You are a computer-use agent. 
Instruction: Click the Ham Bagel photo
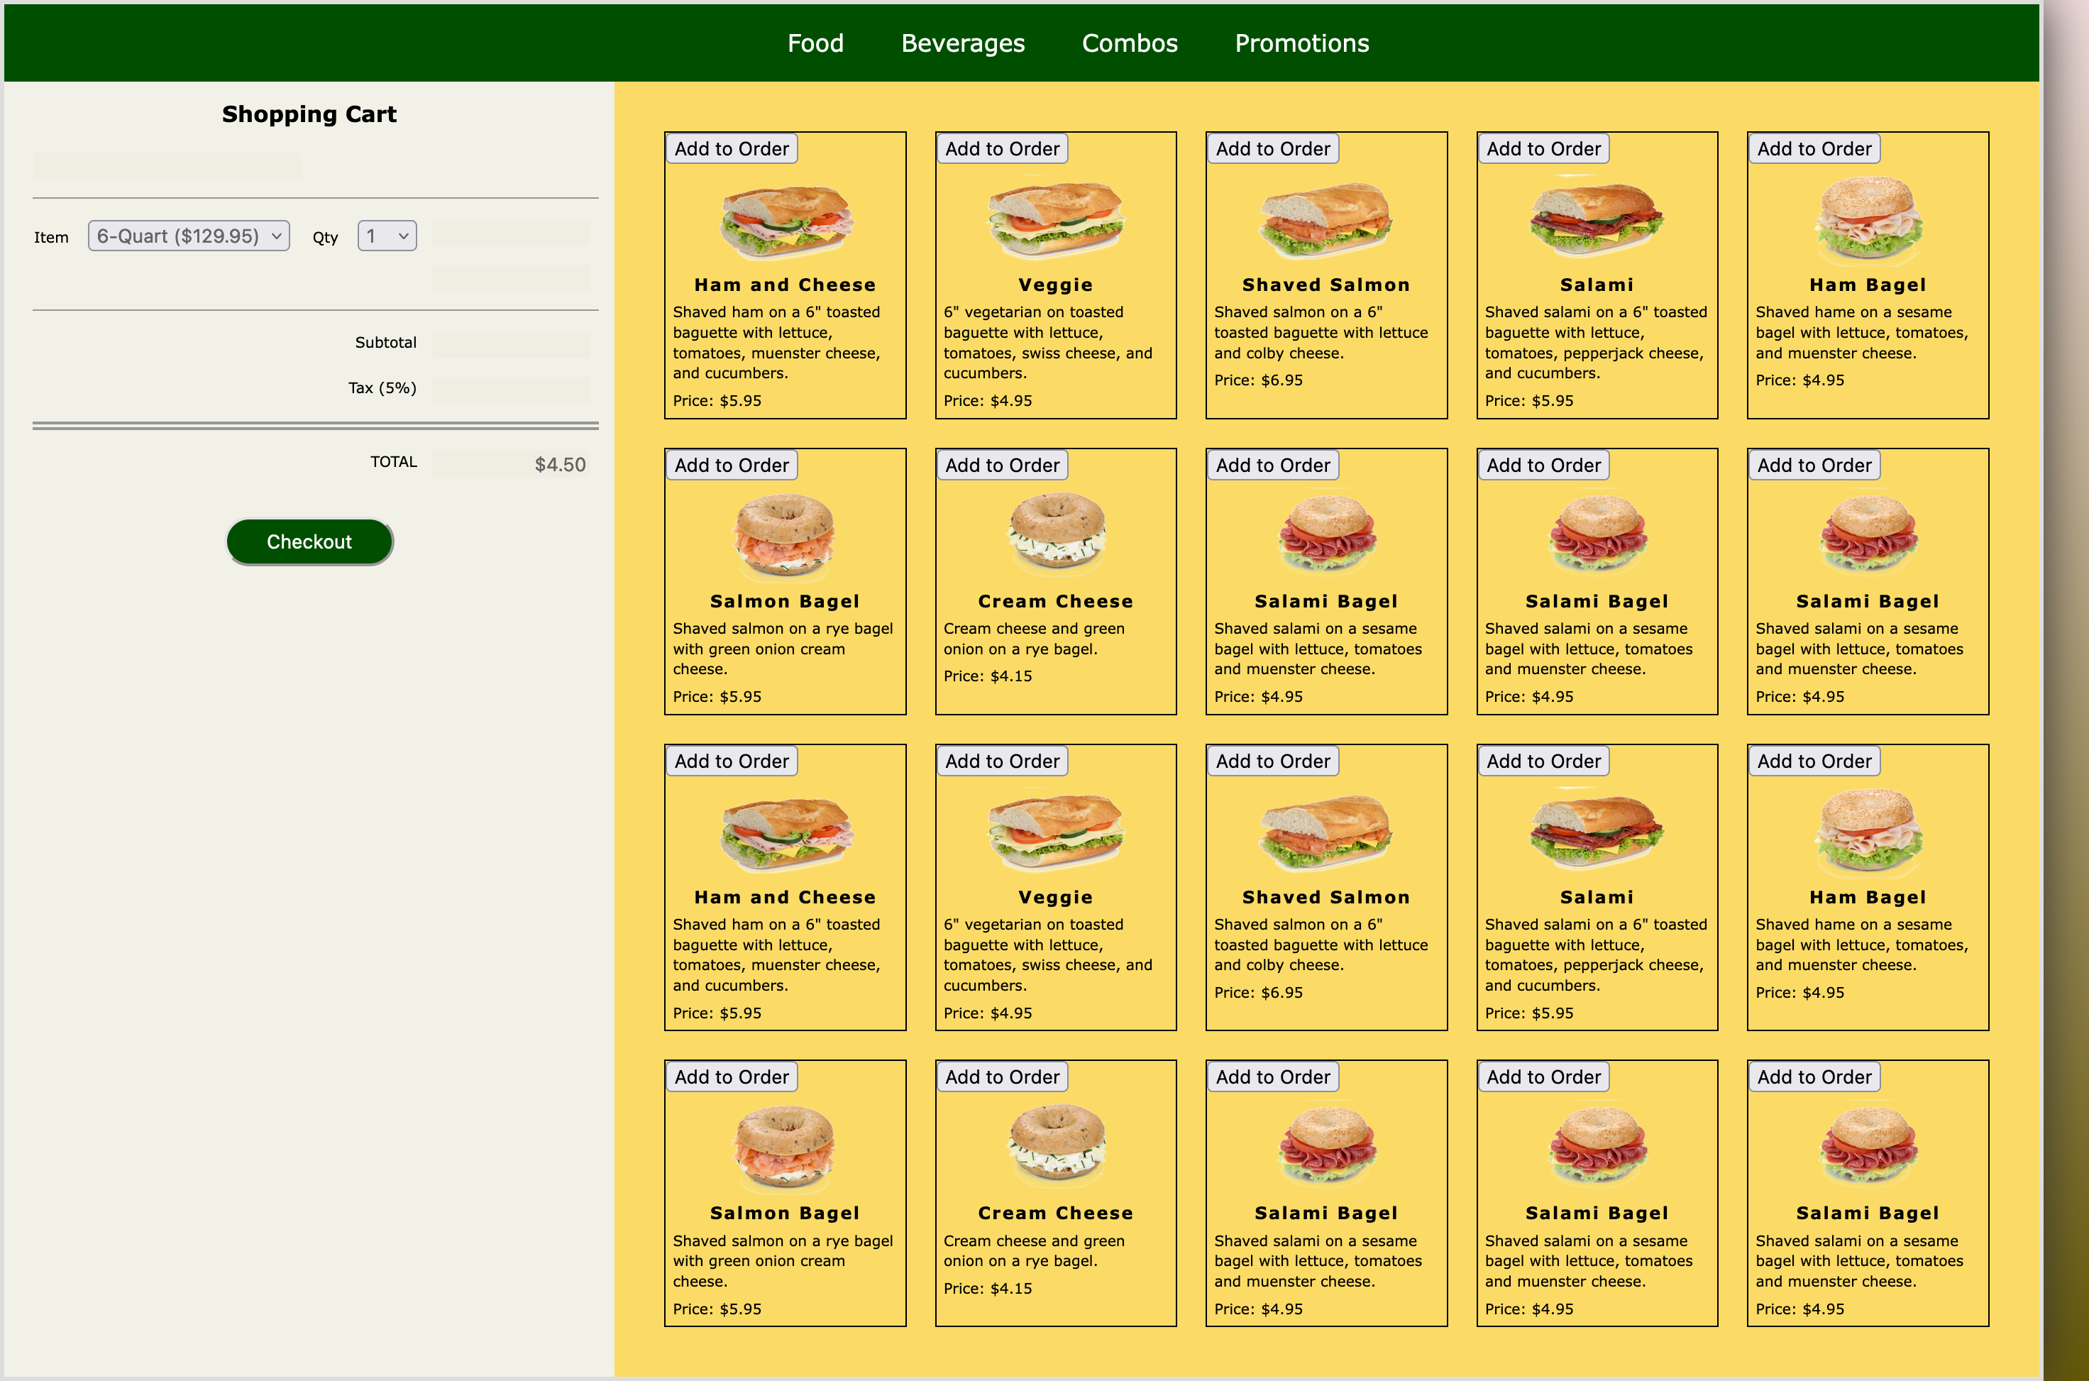click(x=1866, y=219)
